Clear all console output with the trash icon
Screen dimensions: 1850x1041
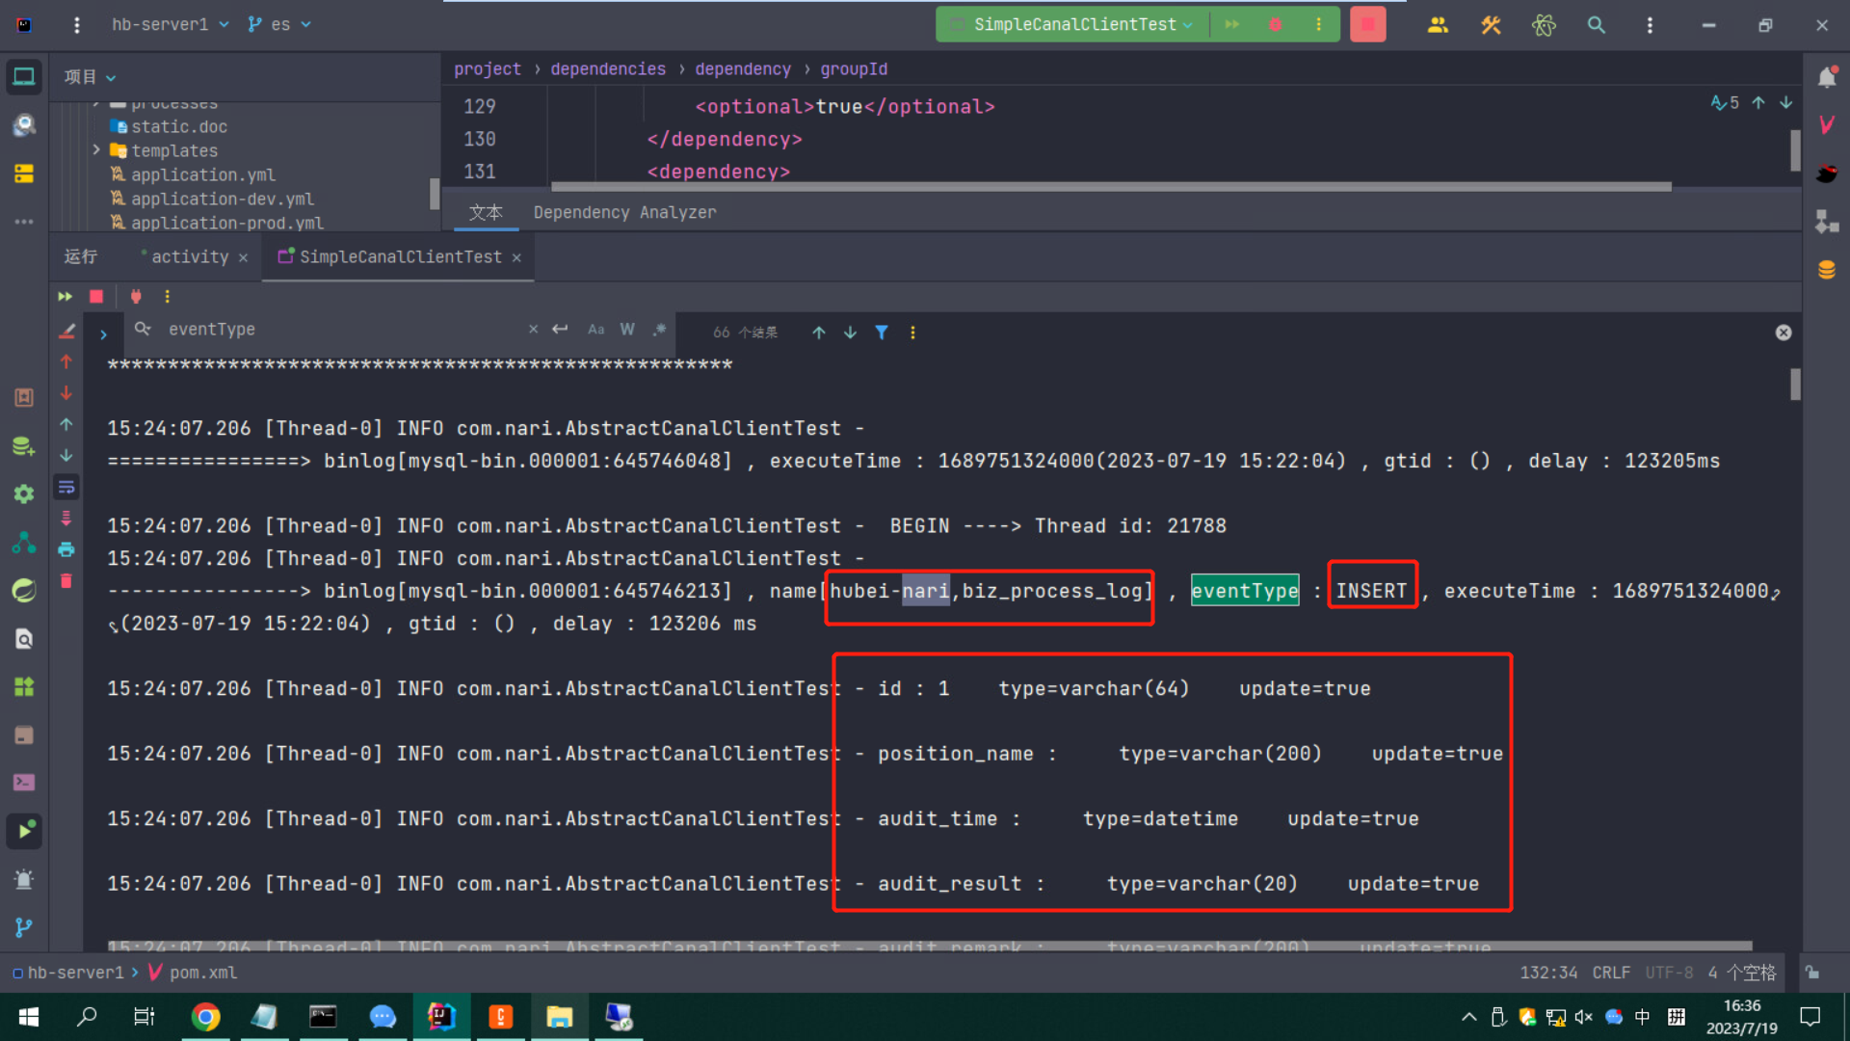click(66, 581)
